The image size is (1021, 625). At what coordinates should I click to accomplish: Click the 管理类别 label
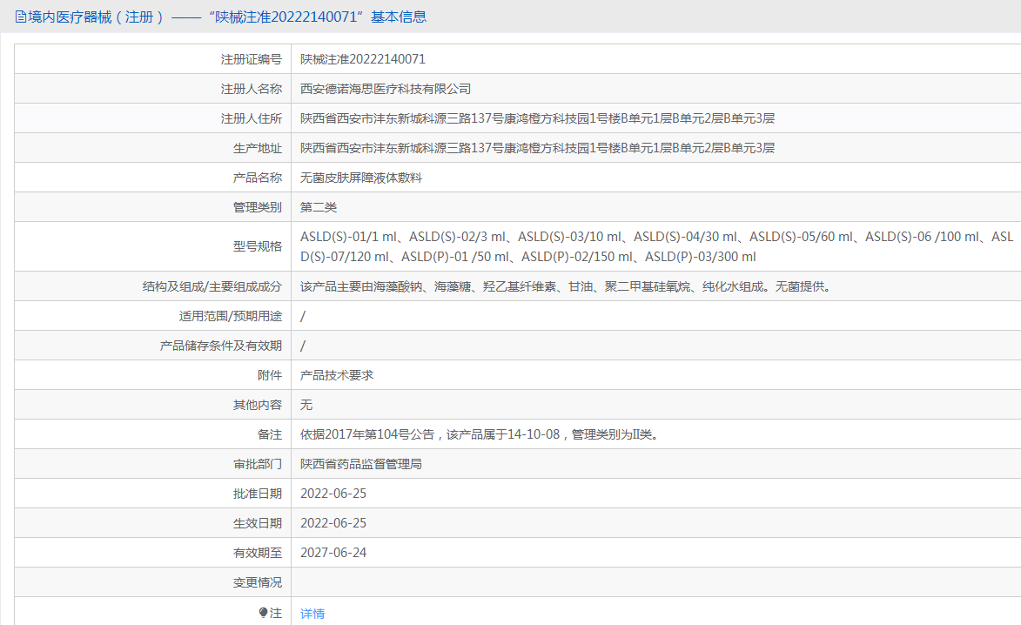(x=257, y=208)
